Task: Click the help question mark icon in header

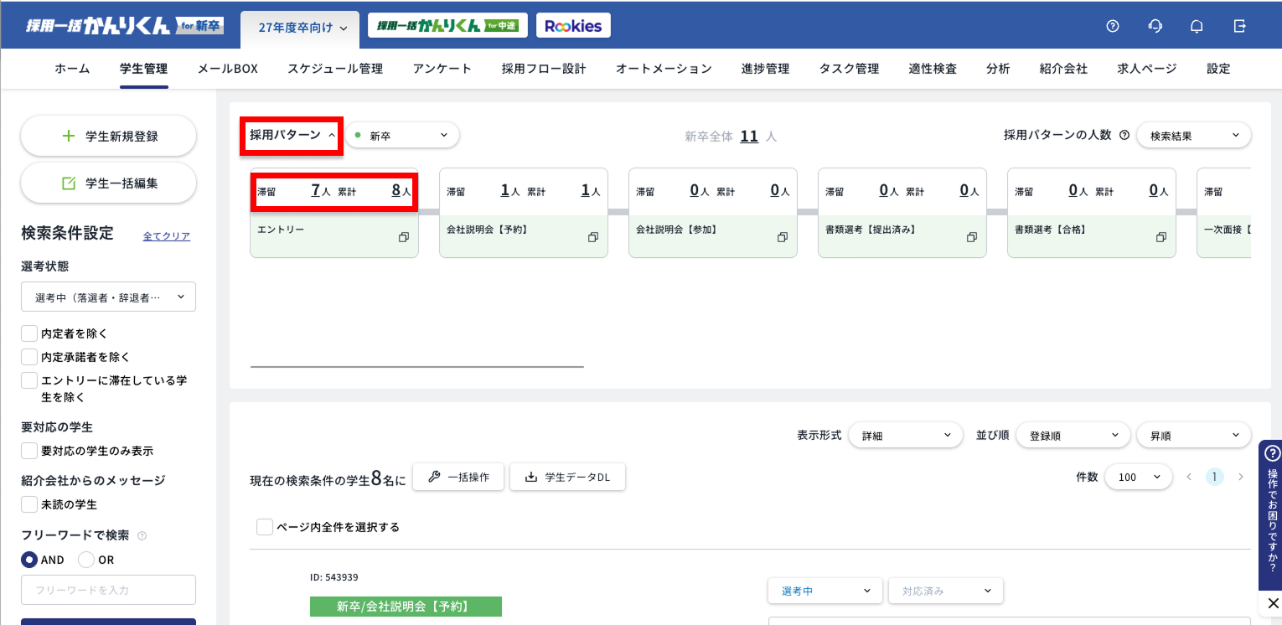Action: coord(1113,26)
